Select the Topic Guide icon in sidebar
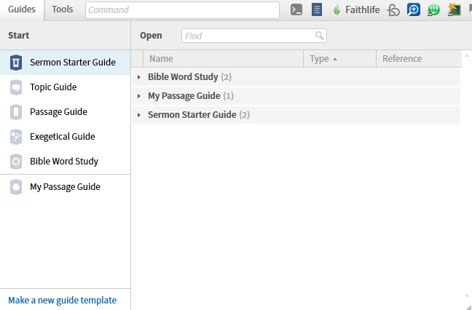Screen dimensions: 472x310 point(15,87)
